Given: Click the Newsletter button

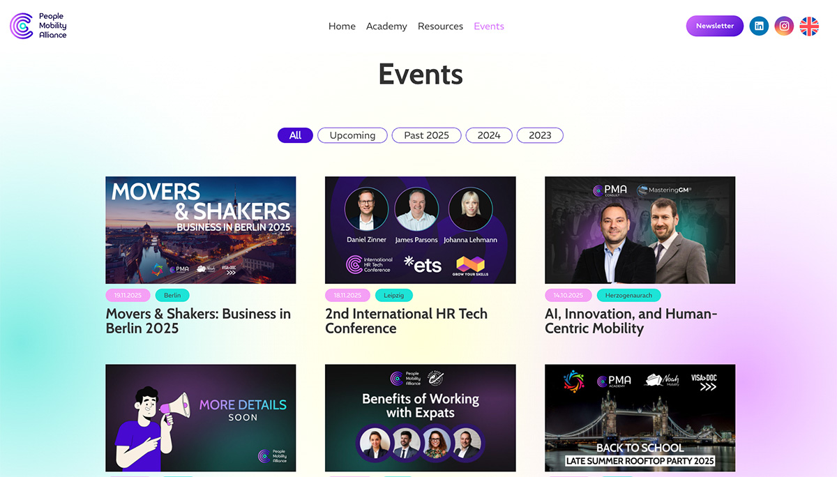Looking at the screenshot, I should [715, 26].
